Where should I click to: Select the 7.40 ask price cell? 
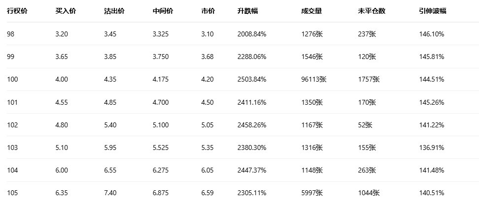tap(110, 193)
